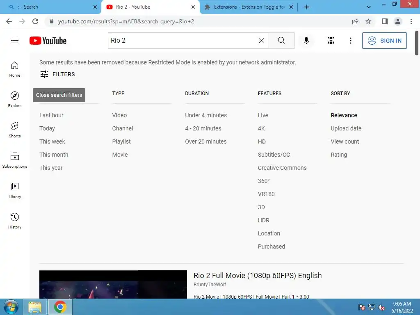Open the Rio 2 Full Movie thumbnail
420x315 pixels.
tap(113, 284)
